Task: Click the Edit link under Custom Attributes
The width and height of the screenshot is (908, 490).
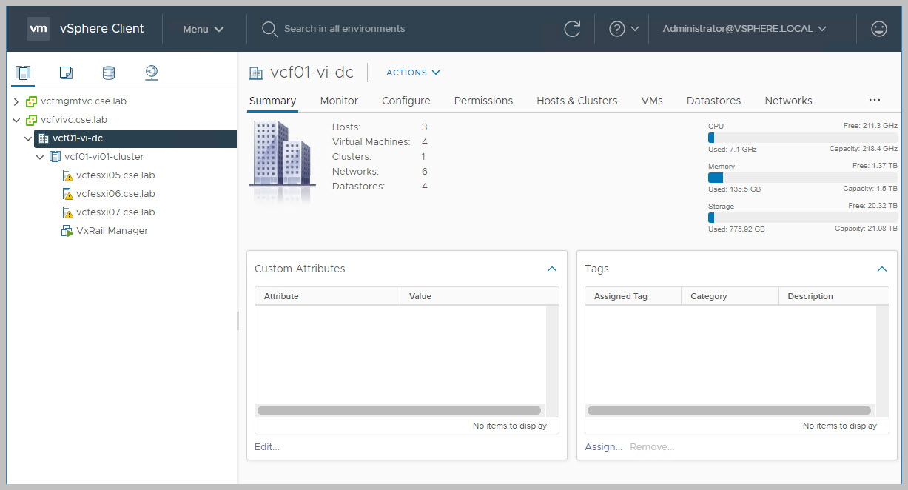Action: point(266,446)
